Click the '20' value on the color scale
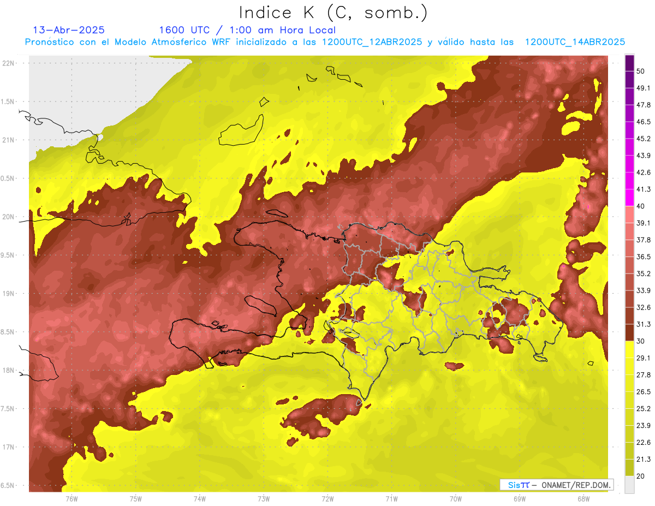 coord(640,476)
